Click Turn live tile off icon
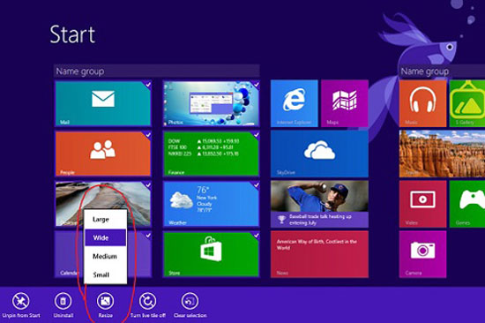This screenshot has width=485, height=323. pos(148,301)
